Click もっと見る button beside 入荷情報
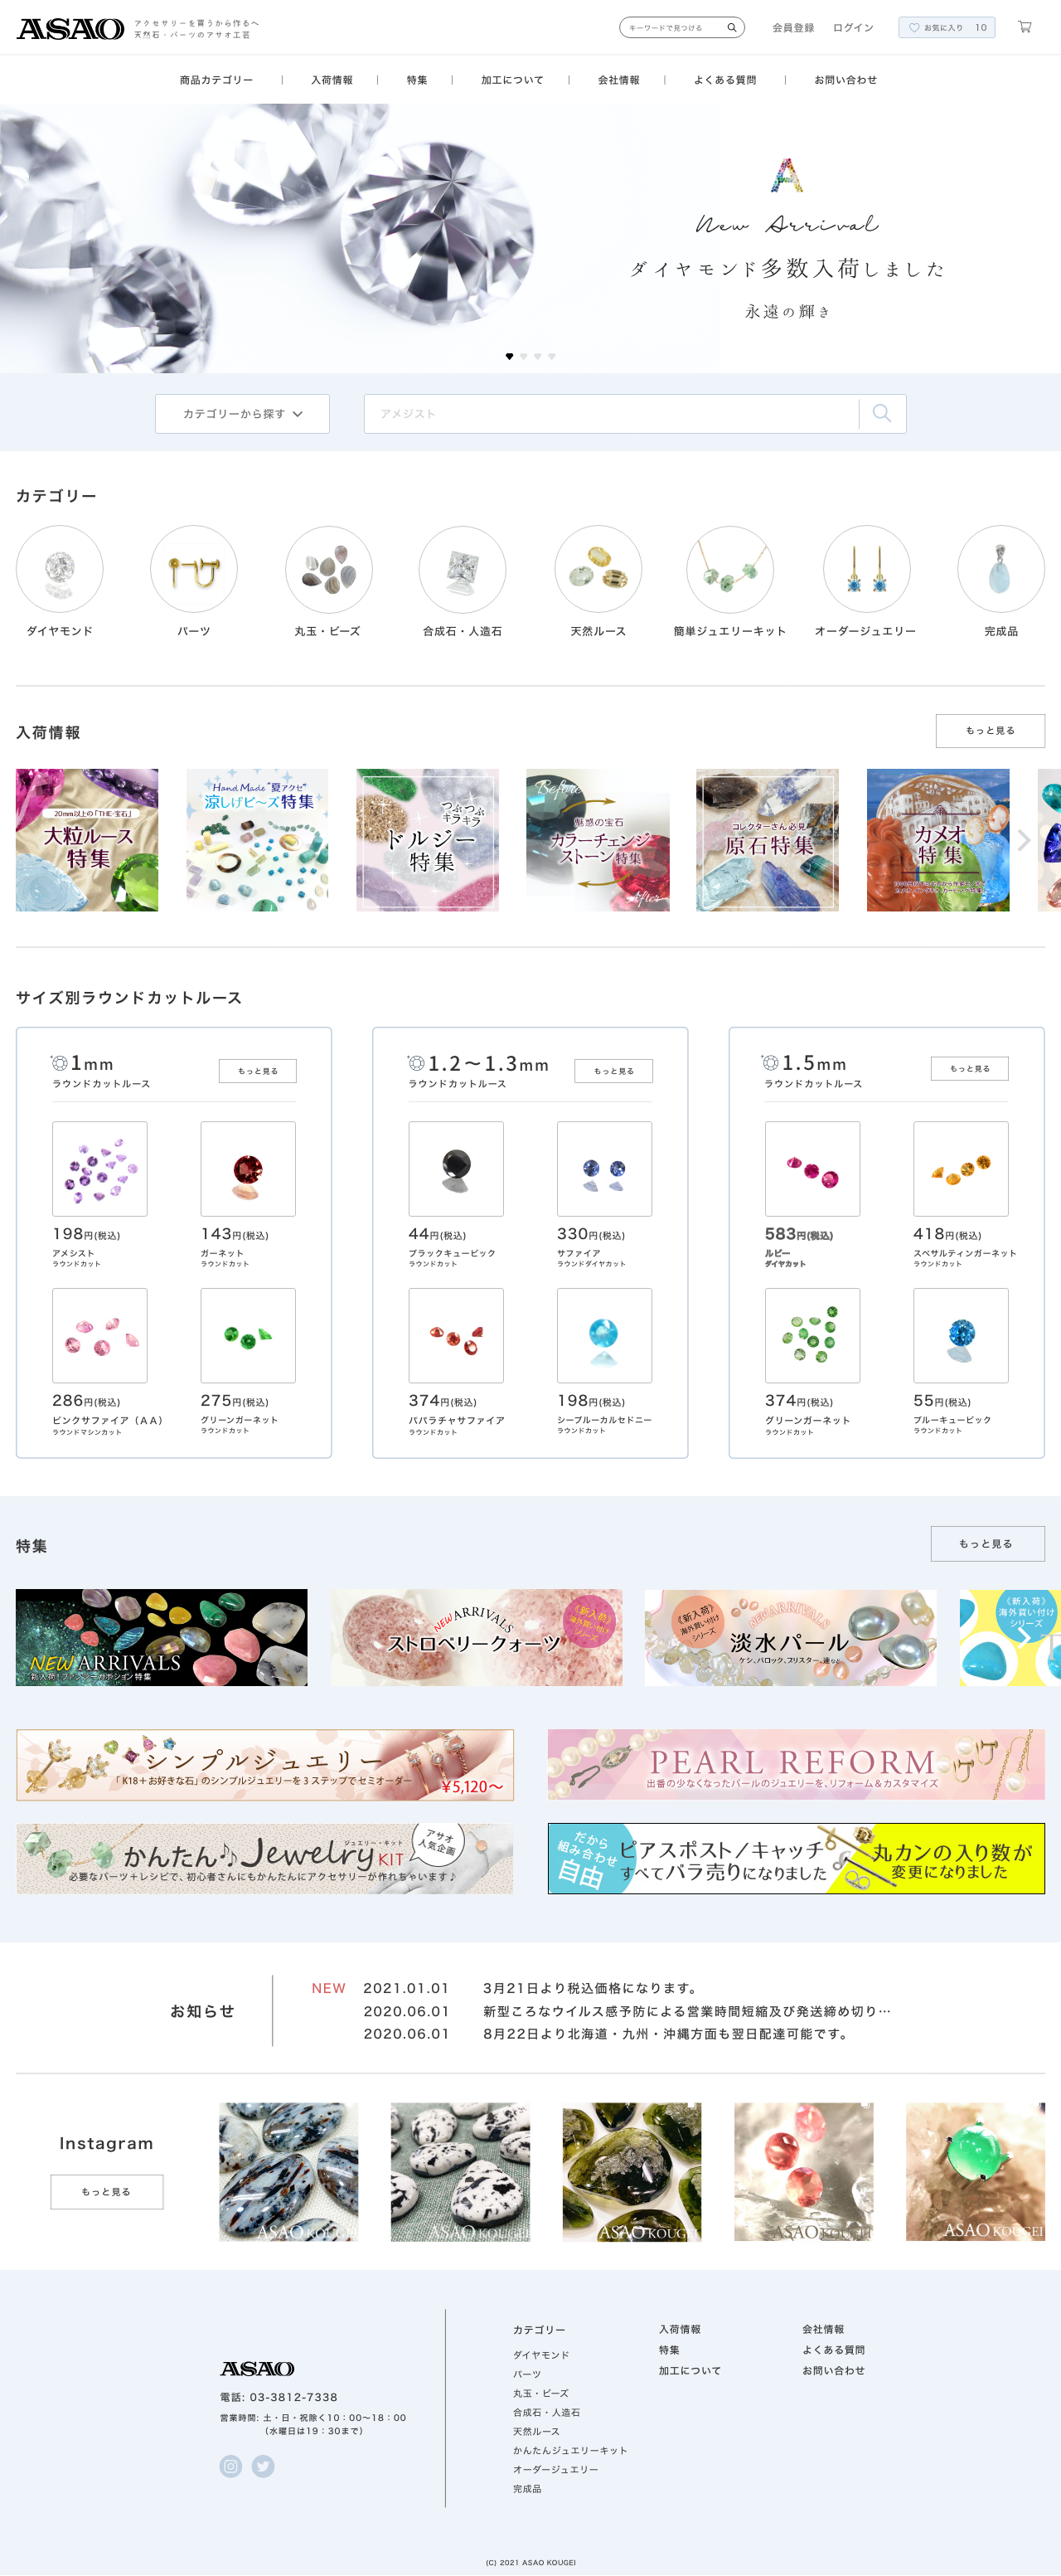The image size is (1061, 2576). [x=990, y=731]
